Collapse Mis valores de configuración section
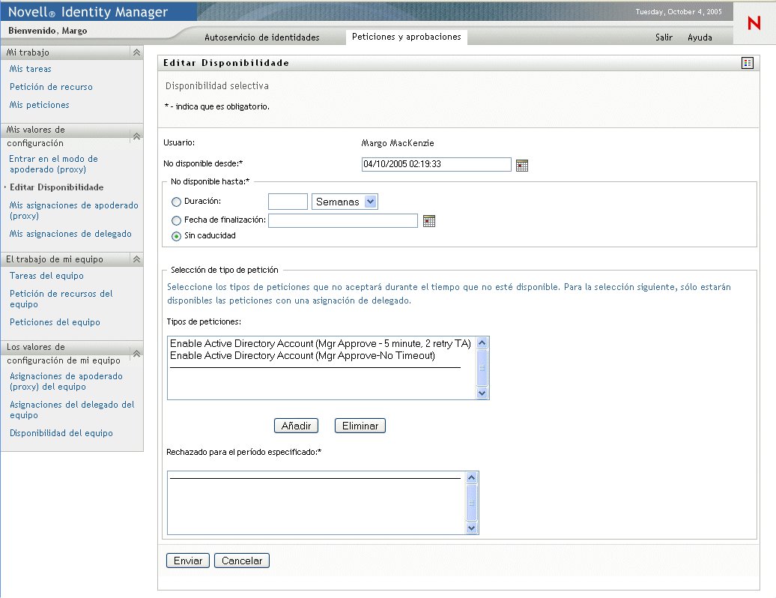776x598 pixels. [136, 136]
